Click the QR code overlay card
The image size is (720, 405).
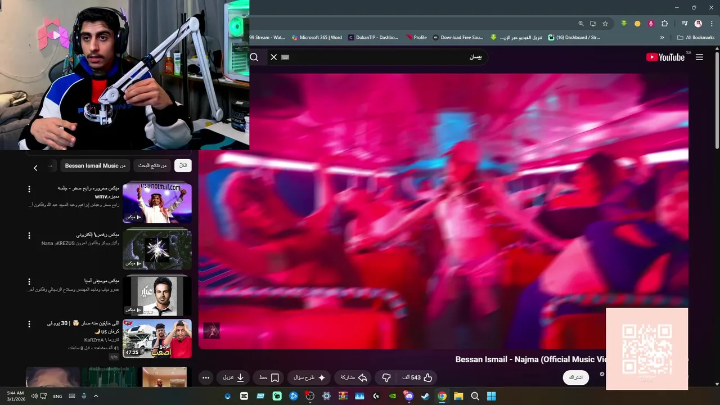click(647, 349)
